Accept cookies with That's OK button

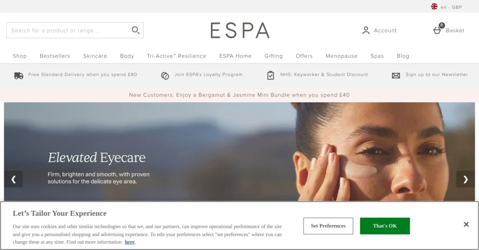(x=385, y=226)
